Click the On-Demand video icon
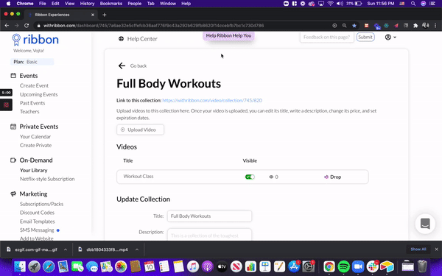 tap(13, 160)
